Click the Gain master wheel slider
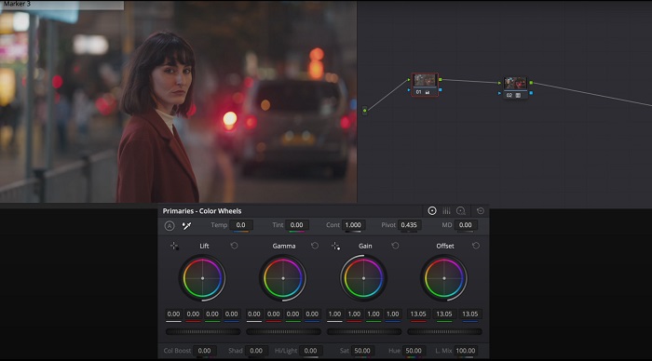652x361 pixels. pos(364,331)
